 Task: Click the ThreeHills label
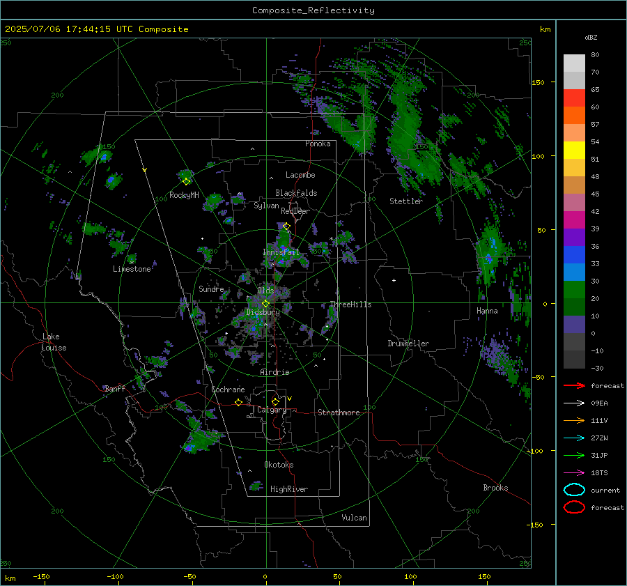[350, 304]
